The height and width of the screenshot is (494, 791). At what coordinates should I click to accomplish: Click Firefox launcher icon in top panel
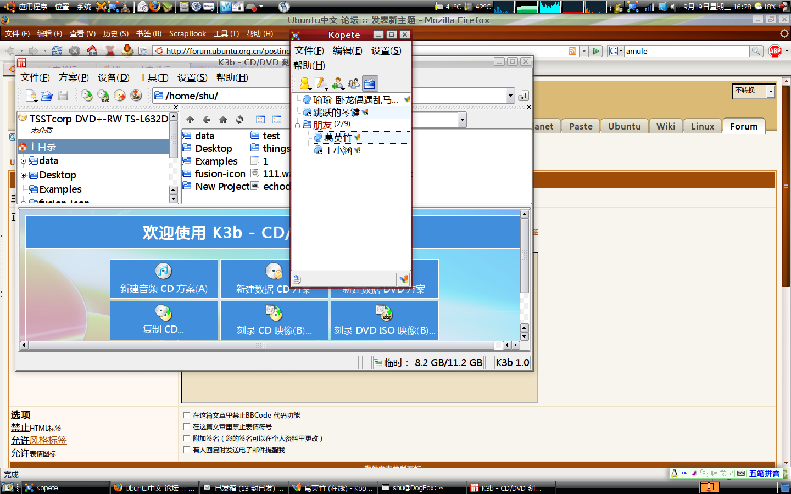pos(155,7)
